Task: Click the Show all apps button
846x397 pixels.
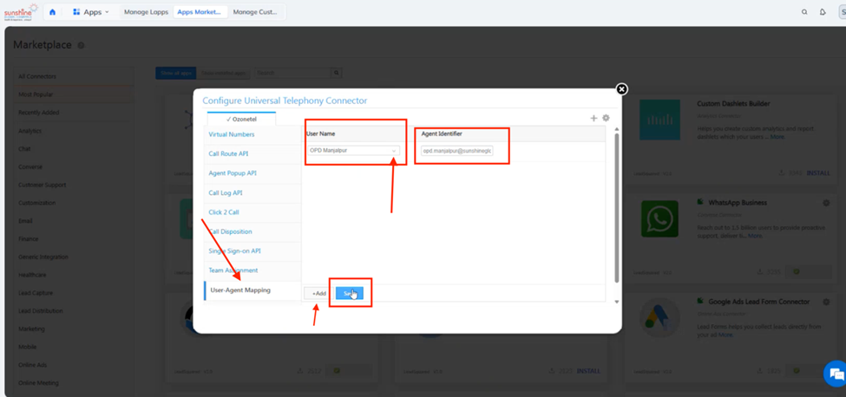Action: (x=176, y=73)
